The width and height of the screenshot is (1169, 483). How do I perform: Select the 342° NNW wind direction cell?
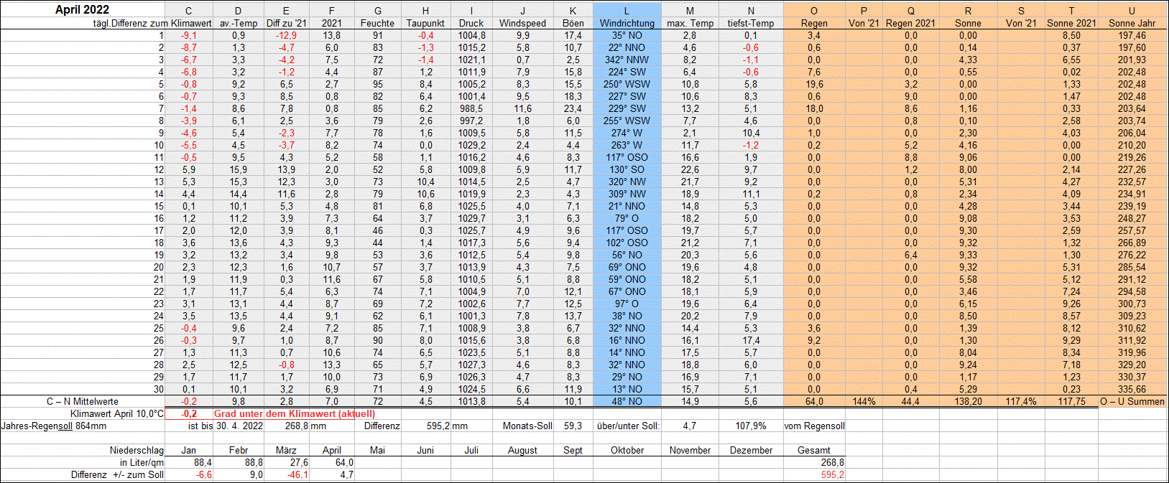click(x=627, y=60)
